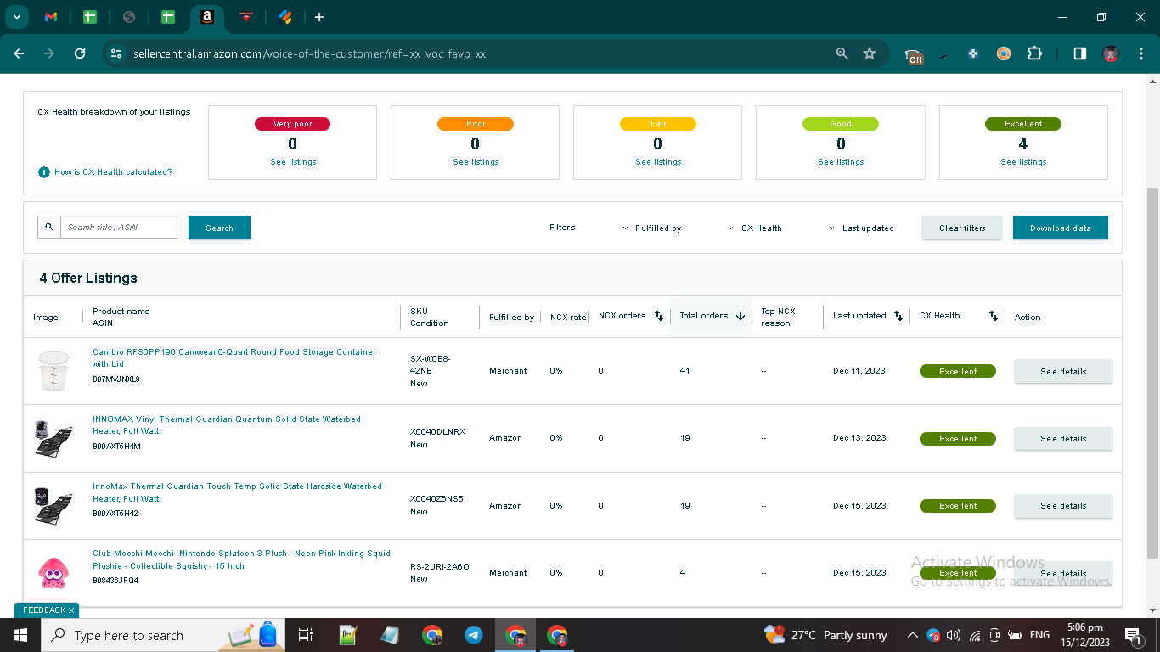Image resolution: width=1160 pixels, height=652 pixels.
Task: See details for INNOMAX Vinyl Quantum heater
Action: coord(1063,438)
